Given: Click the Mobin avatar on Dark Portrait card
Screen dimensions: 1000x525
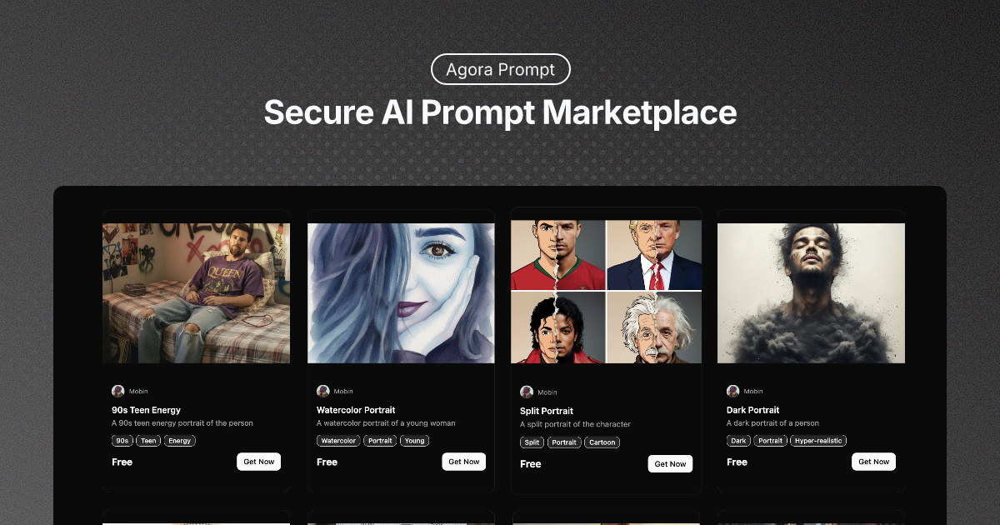Looking at the screenshot, I should [732, 390].
